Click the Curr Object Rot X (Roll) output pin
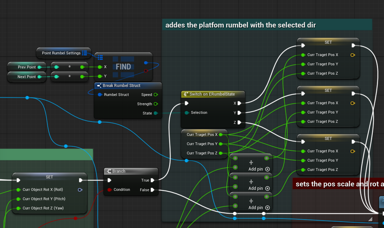384x228 pixels. coord(80,189)
